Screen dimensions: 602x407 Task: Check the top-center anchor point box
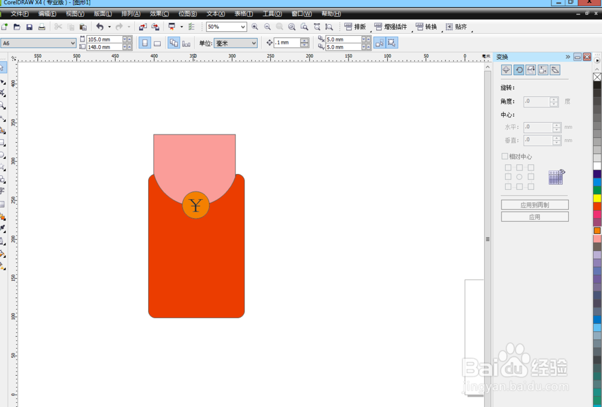(x=520, y=167)
